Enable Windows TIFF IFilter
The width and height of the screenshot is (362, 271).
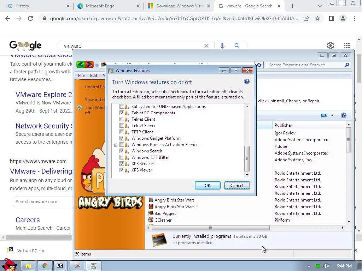[122, 157]
